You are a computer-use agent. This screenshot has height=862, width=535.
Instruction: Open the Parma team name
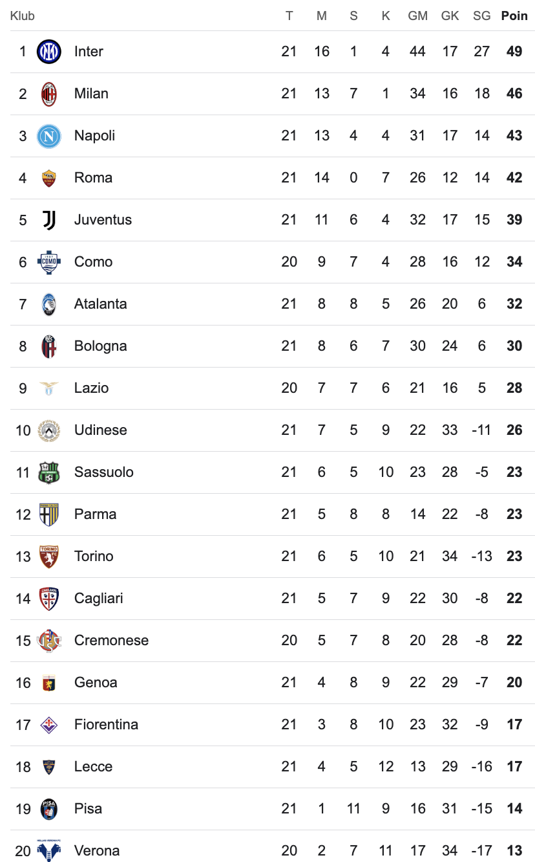click(96, 514)
